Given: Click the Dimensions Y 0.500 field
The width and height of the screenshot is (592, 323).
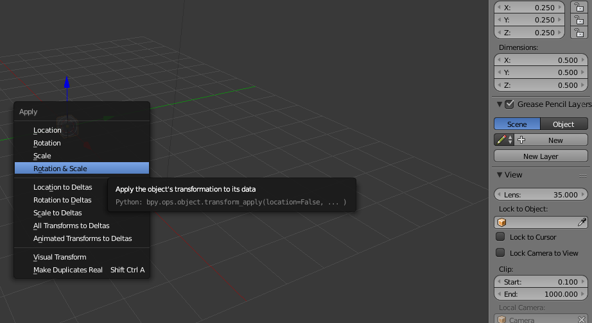Looking at the screenshot, I should pyautogui.click(x=541, y=72).
